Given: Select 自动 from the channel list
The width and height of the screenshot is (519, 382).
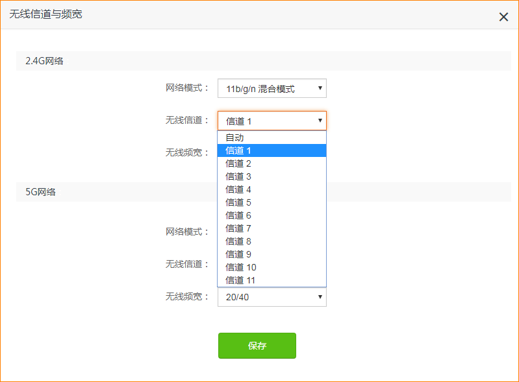Looking at the screenshot, I should 272,137.
